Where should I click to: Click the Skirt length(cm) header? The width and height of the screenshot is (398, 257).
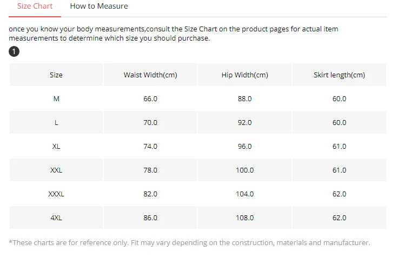339,75
